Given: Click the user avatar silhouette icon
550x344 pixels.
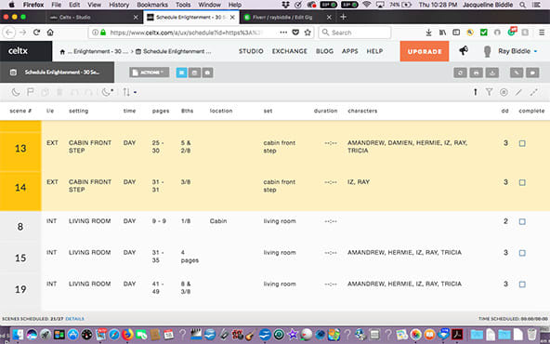Looking at the screenshot, I should pyautogui.click(x=487, y=51).
